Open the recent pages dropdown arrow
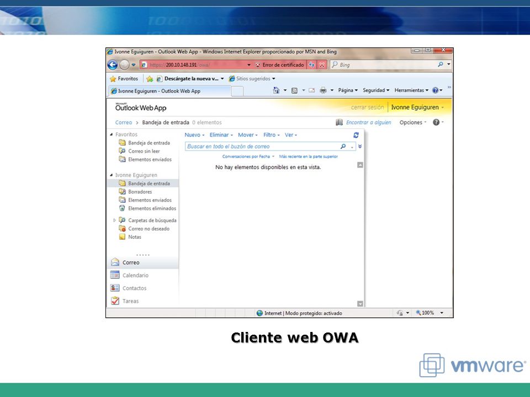This screenshot has width=530, height=397. click(x=134, y=65)
